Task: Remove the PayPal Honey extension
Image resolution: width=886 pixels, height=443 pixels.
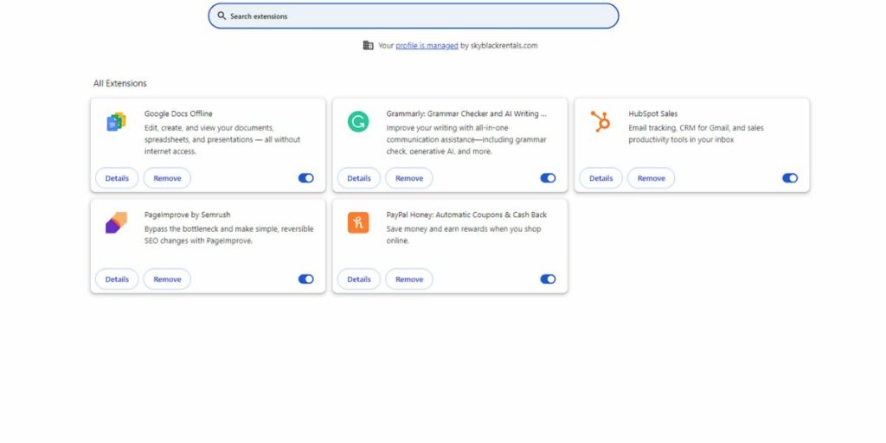Action: (x=409, y=279)
